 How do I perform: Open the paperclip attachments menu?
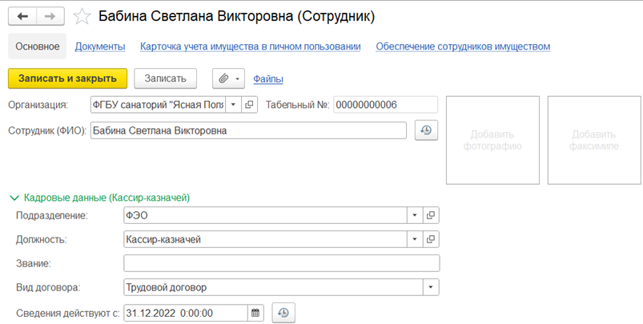pos(228,78)
